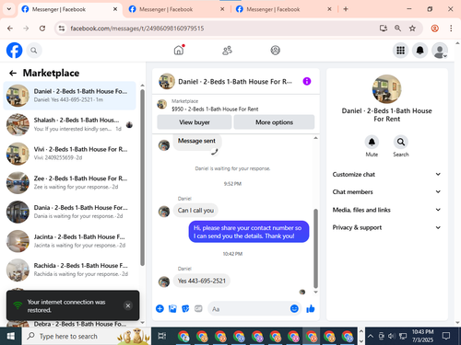Open Dania conversation in list
This screenshot has width=461, height=345.
69,212
